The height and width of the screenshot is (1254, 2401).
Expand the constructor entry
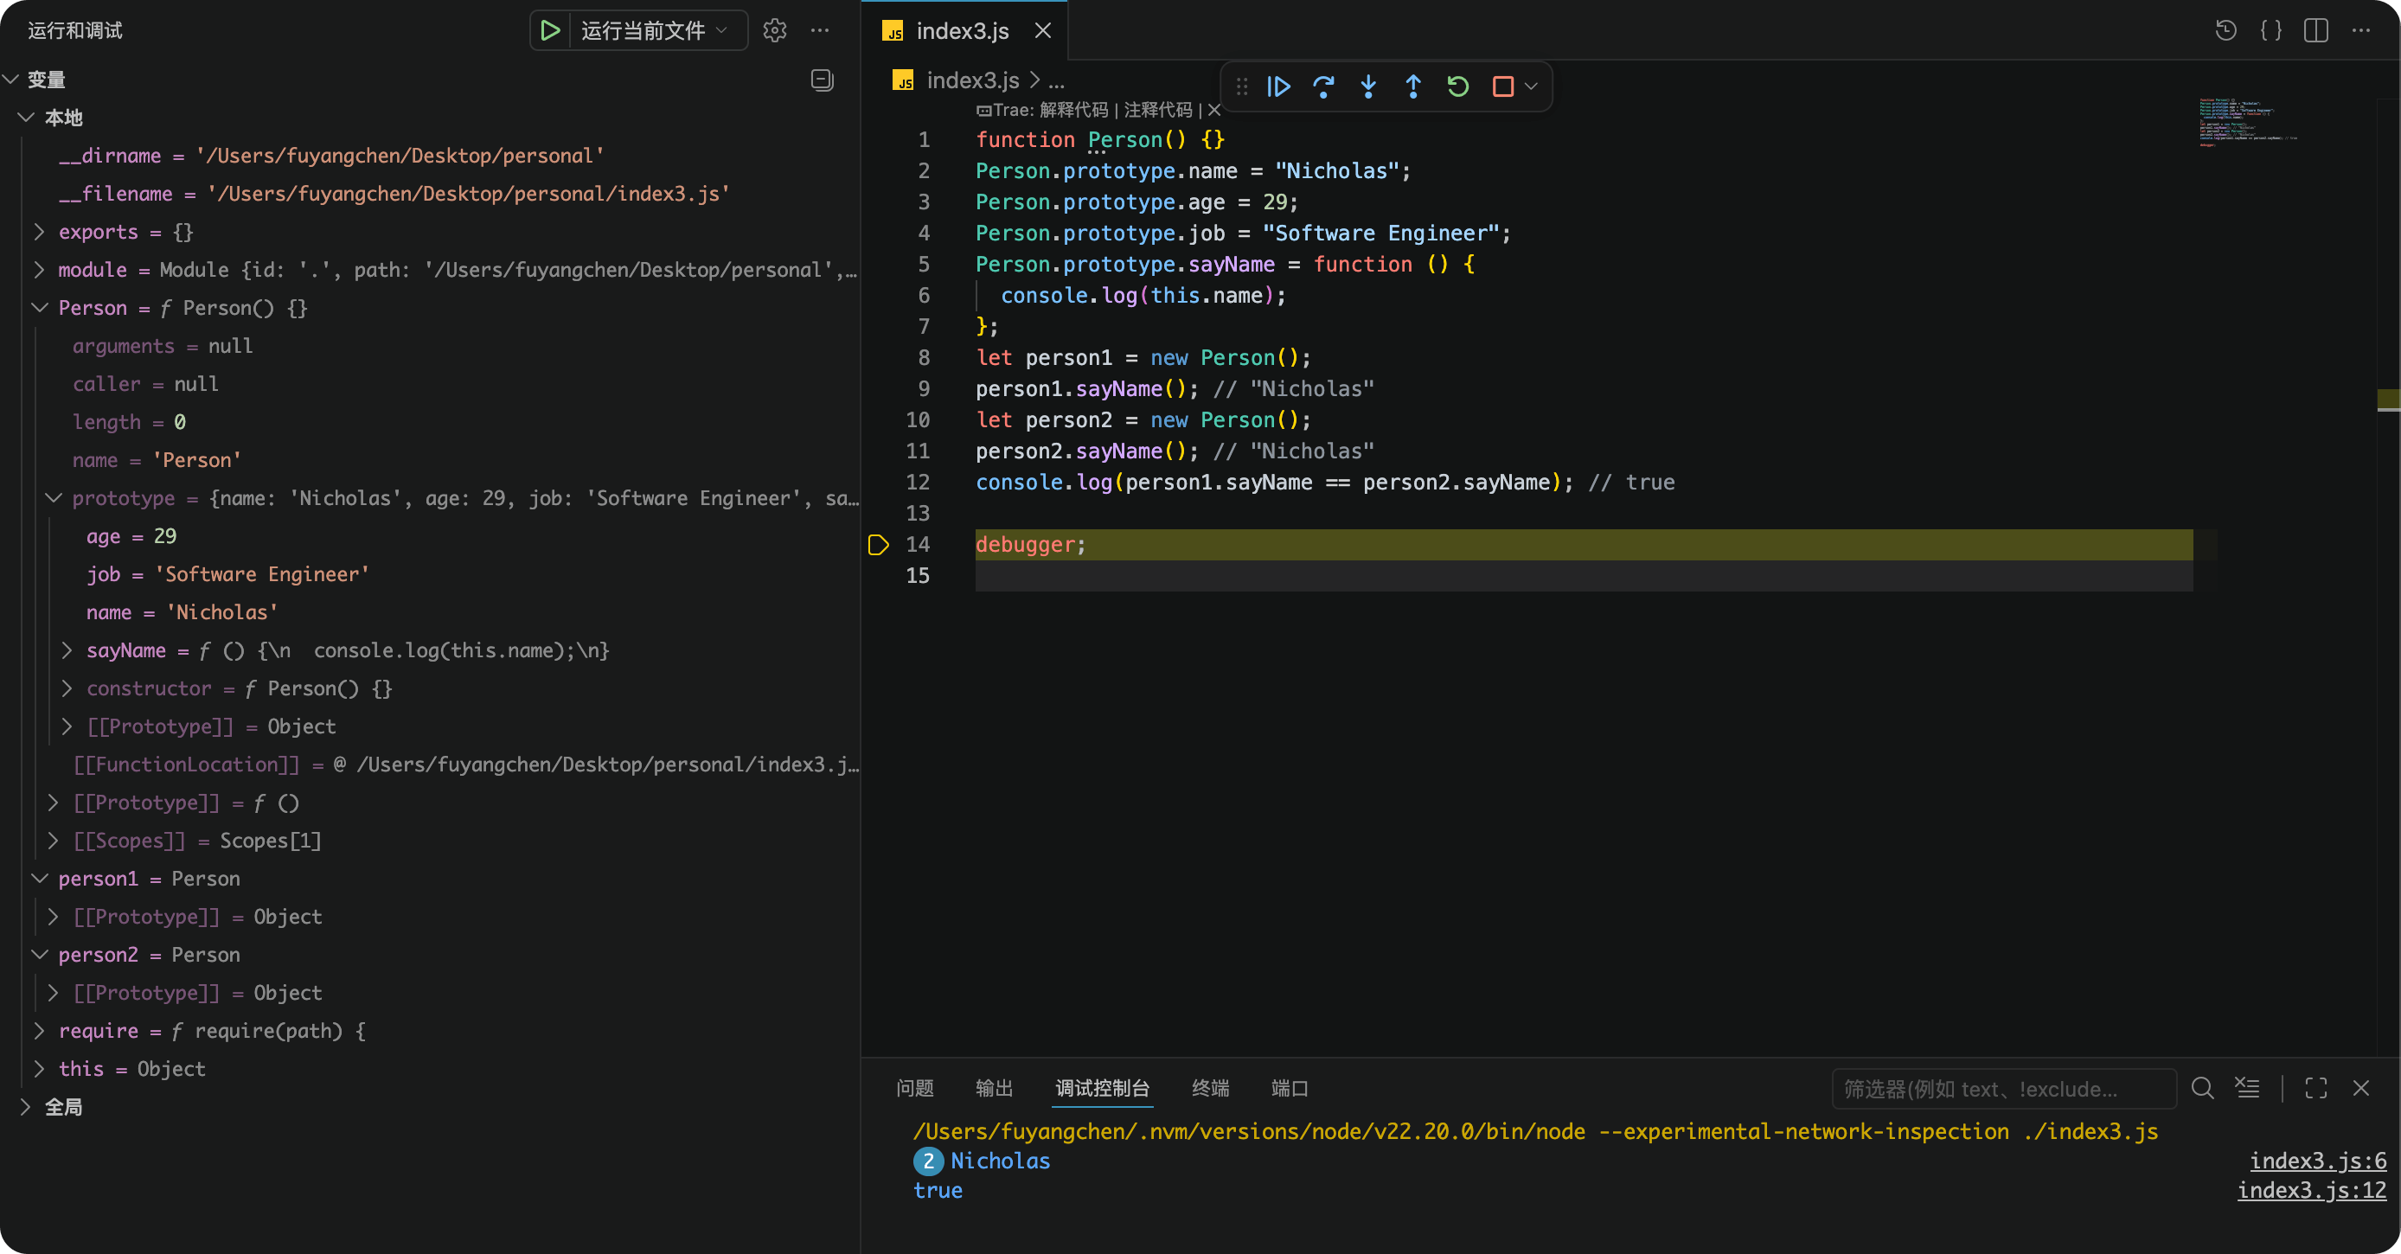point(67,688)
